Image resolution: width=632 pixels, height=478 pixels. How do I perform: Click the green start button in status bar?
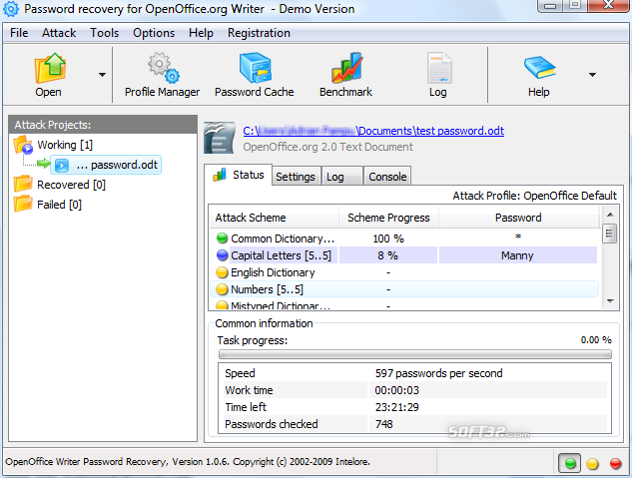[x=569, y=463]
